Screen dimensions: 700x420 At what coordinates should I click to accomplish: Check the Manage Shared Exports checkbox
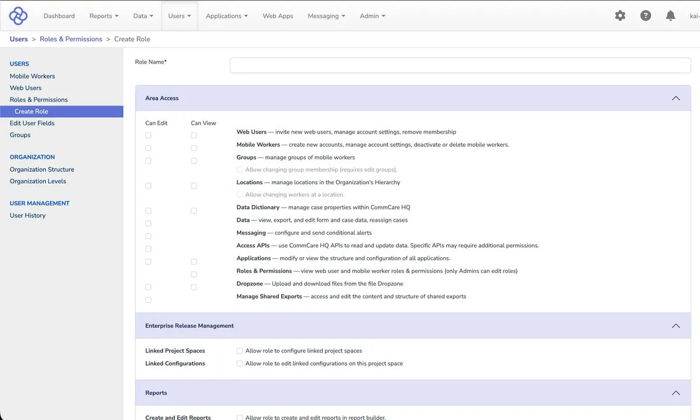[x=148, y=300]
